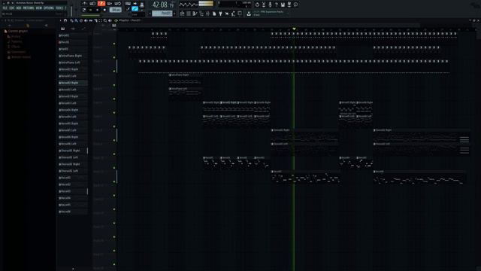
Task: Toggle the orange countdown before recording button
Action: pyautogui.click(x=101, y=3)
